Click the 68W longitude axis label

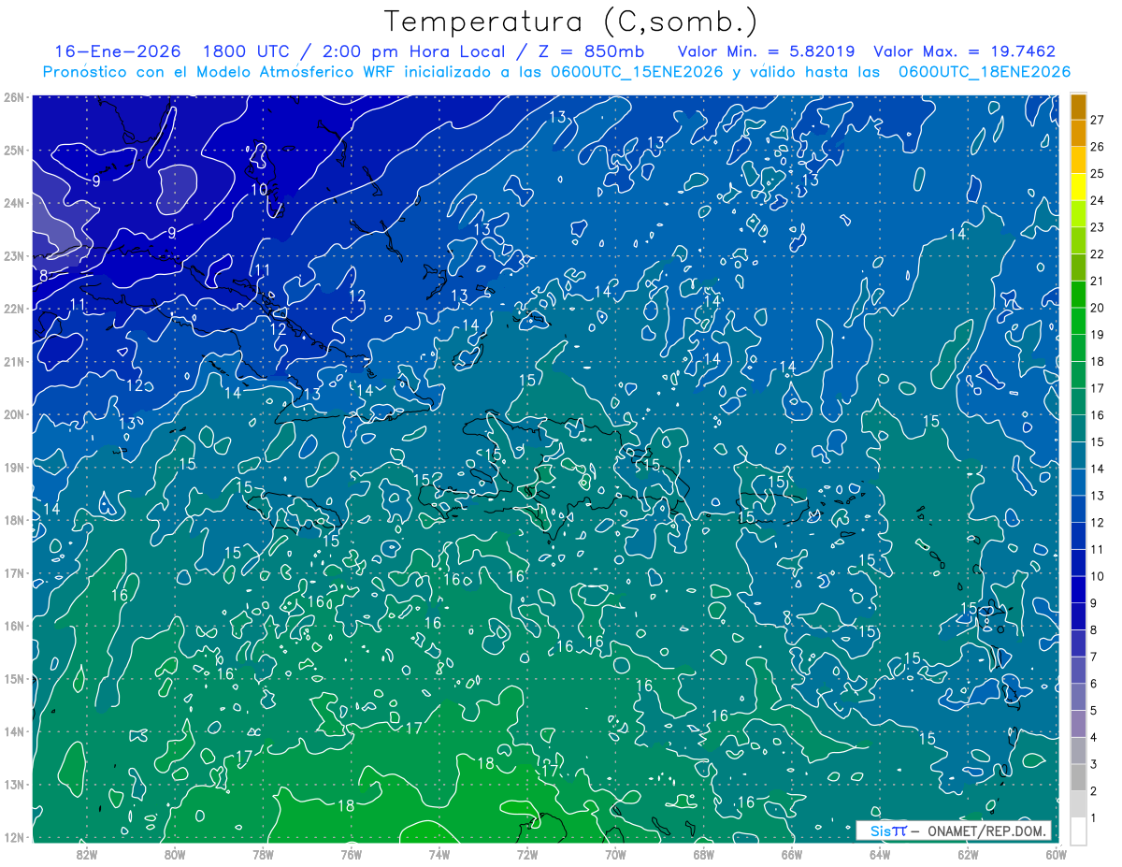click(x=704, y=854)
